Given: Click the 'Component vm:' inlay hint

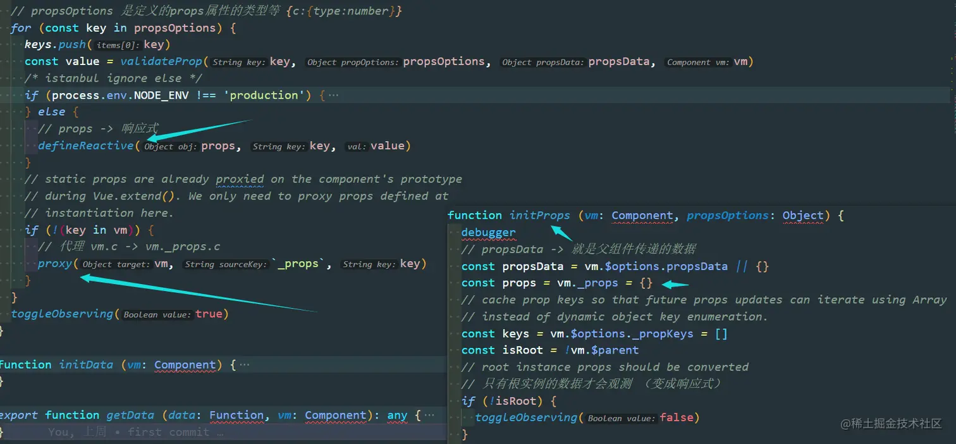Looking at the screenshot, I should pos(698,63).
